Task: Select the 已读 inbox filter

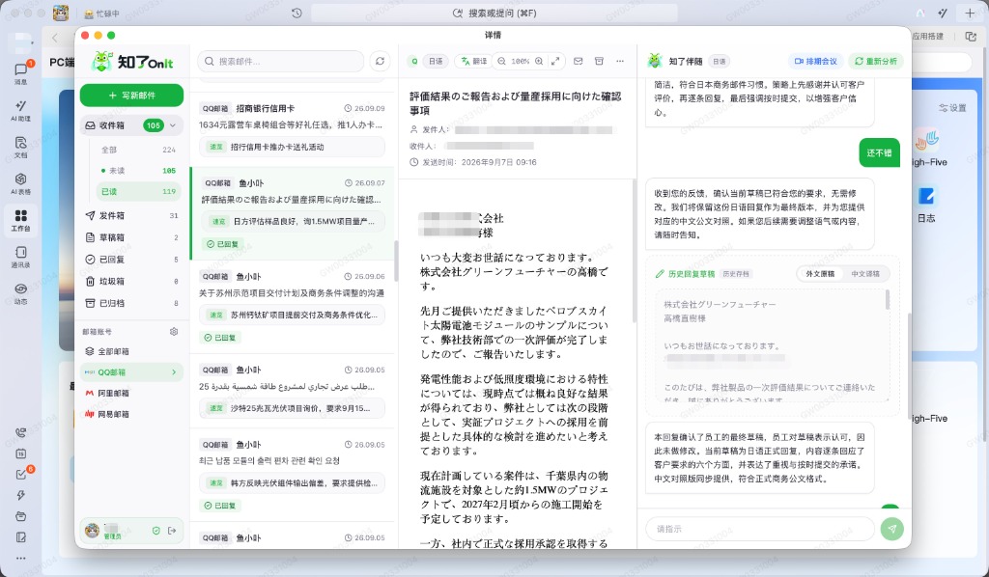Action: pos(137,191)
